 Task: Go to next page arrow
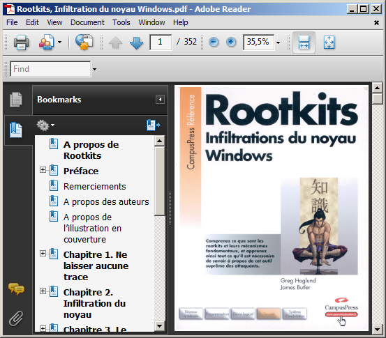(x=136, y=43)
